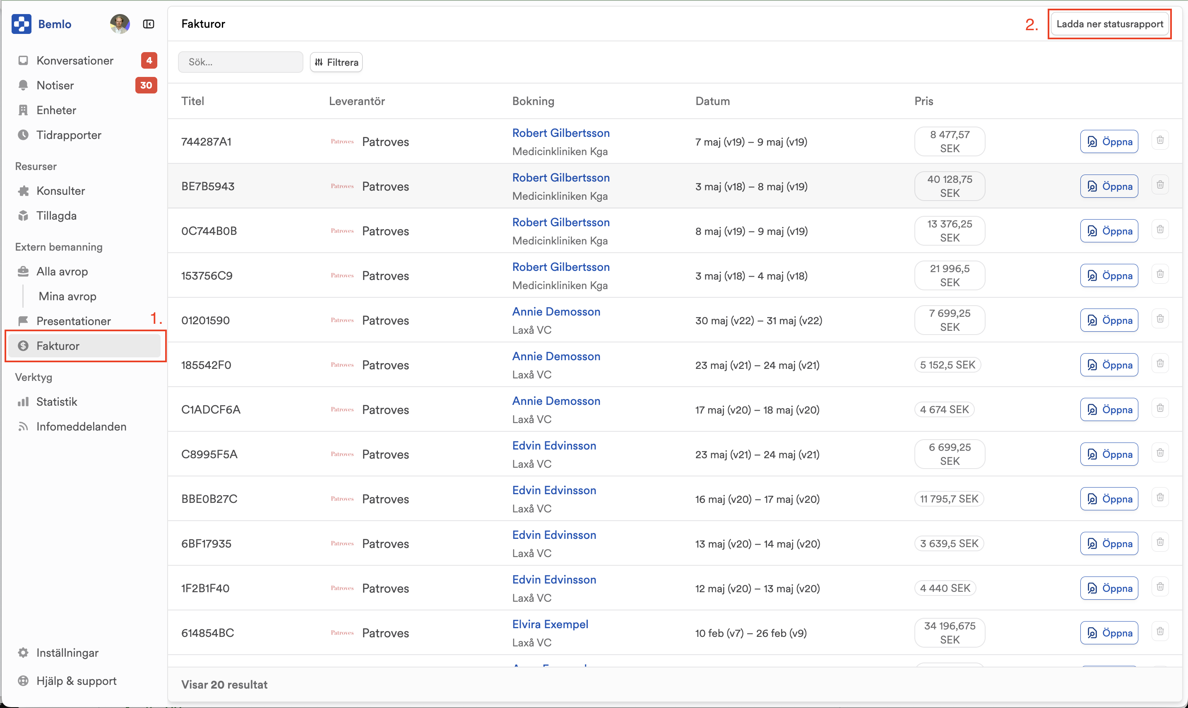
Task: Open invoice 614854BC with Öppna
Action: click(1109, 633)
